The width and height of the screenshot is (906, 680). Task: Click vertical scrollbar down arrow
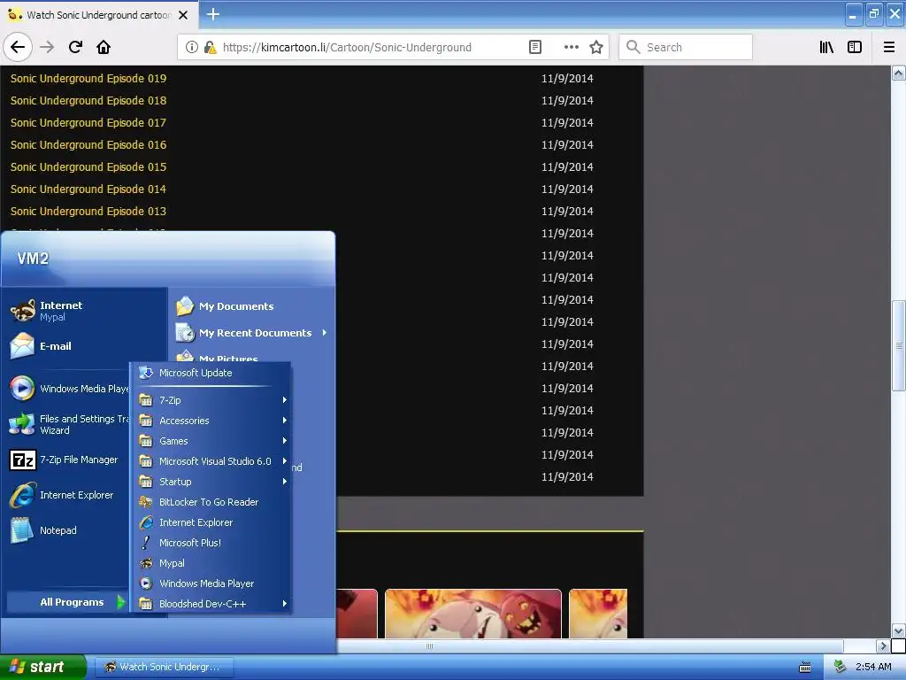[899, 630]
